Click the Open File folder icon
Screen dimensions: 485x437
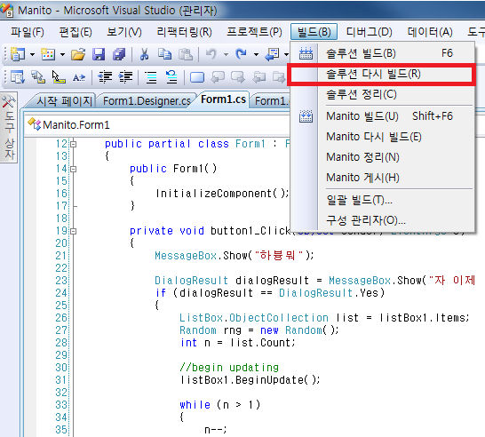(x=78, y=54)
